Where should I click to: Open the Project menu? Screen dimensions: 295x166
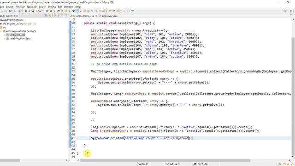click(x=52, y=6)
